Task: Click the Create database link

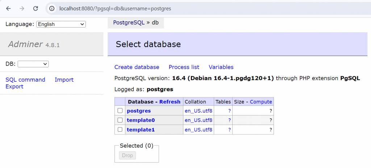Action: (137, 67)
